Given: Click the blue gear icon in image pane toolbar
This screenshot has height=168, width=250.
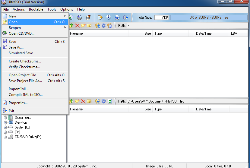Looking at the screenshot, I should [x=104, y=26].
